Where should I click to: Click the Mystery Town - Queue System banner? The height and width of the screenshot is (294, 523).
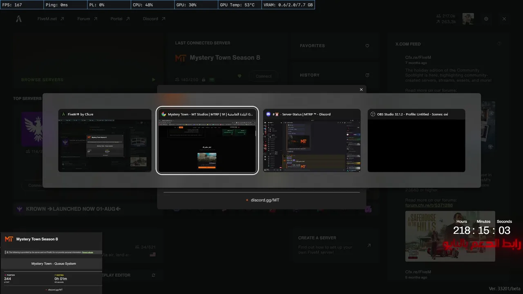pos(54,264)
